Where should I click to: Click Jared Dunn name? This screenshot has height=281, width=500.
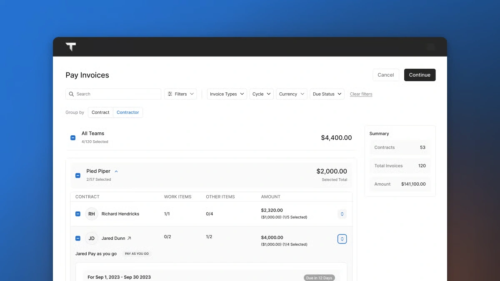click(113, 239)
